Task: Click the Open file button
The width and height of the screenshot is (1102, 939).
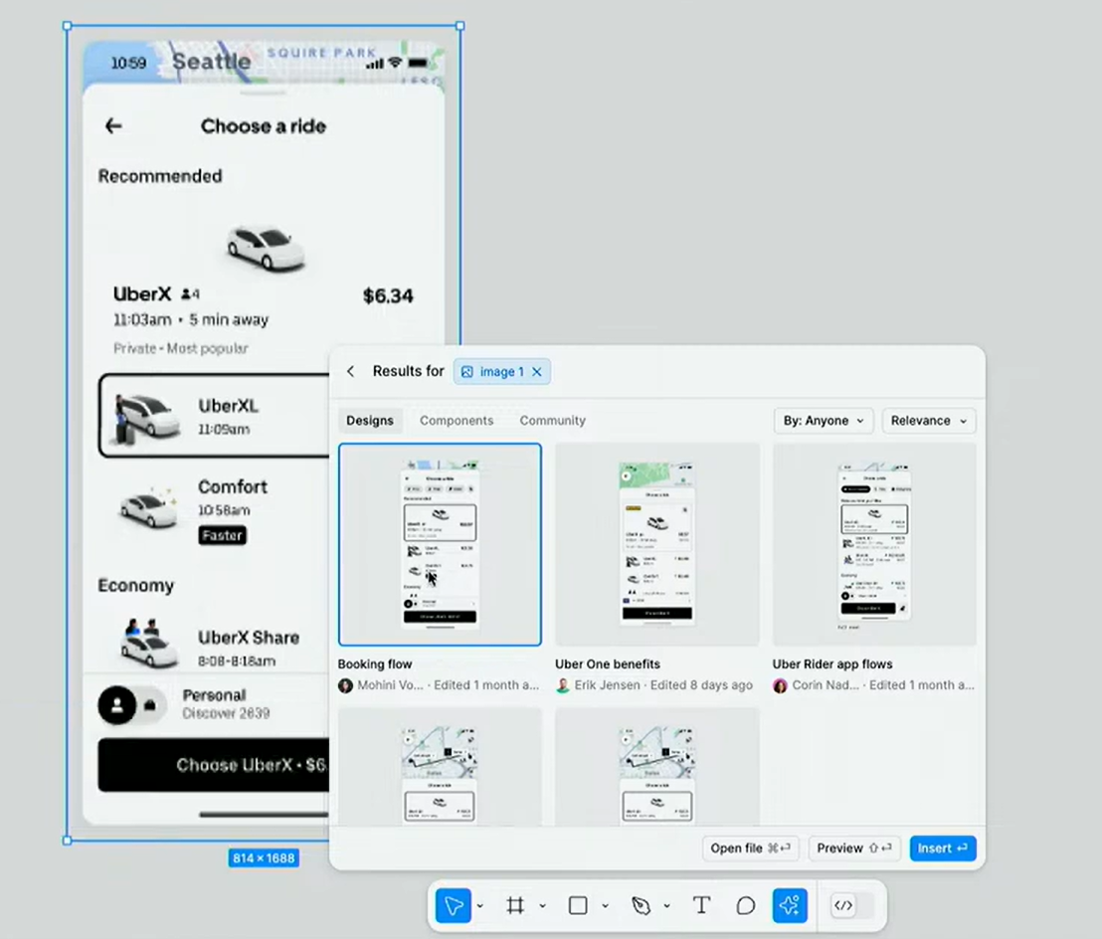Action: point(750,848)
